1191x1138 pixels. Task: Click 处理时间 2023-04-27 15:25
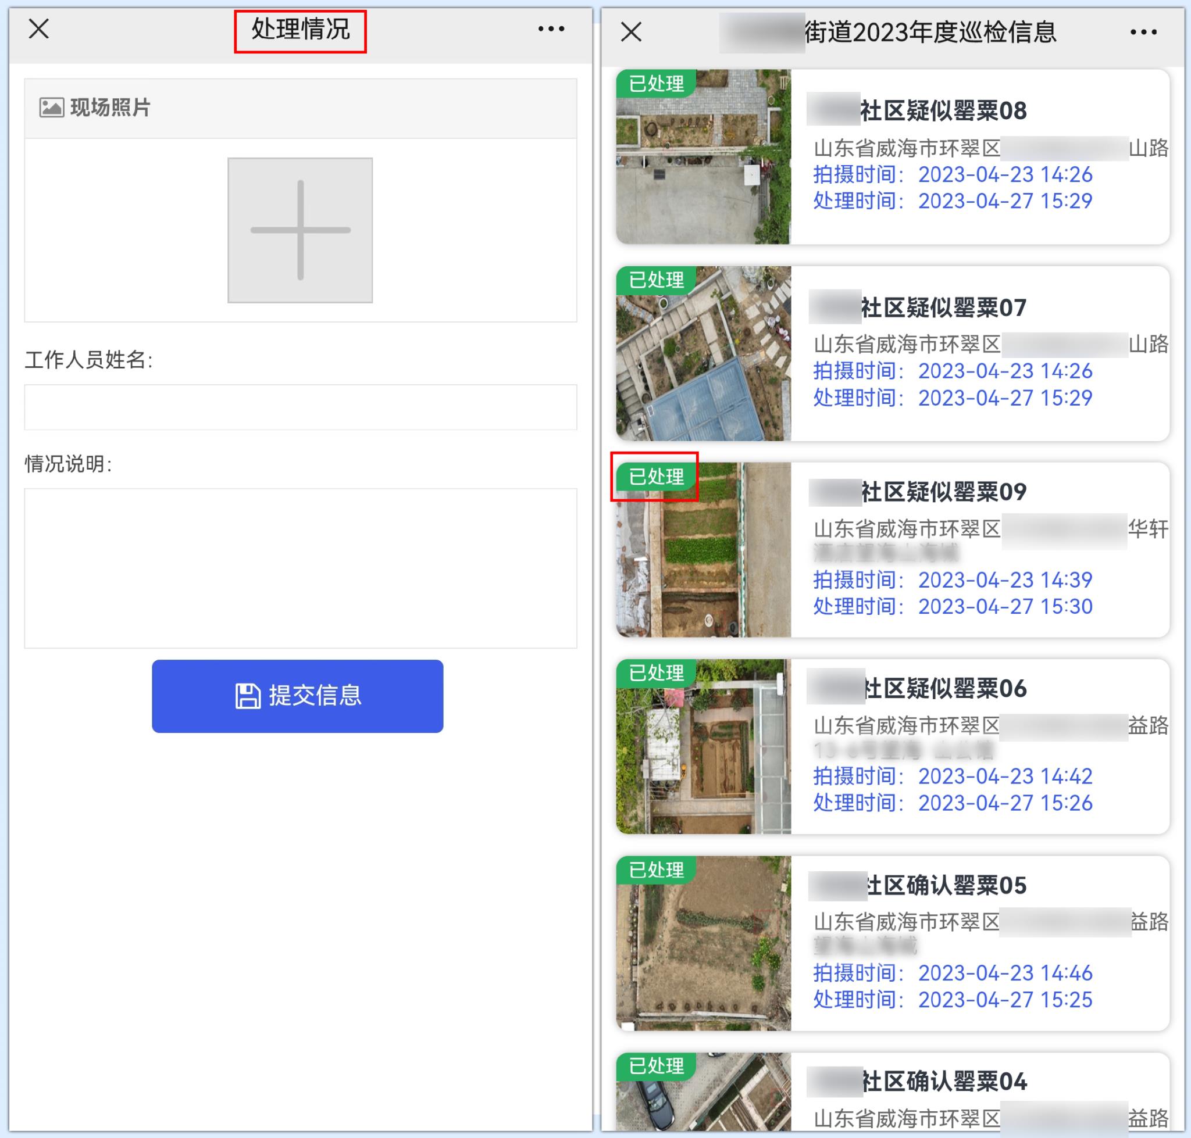(953, 999)
